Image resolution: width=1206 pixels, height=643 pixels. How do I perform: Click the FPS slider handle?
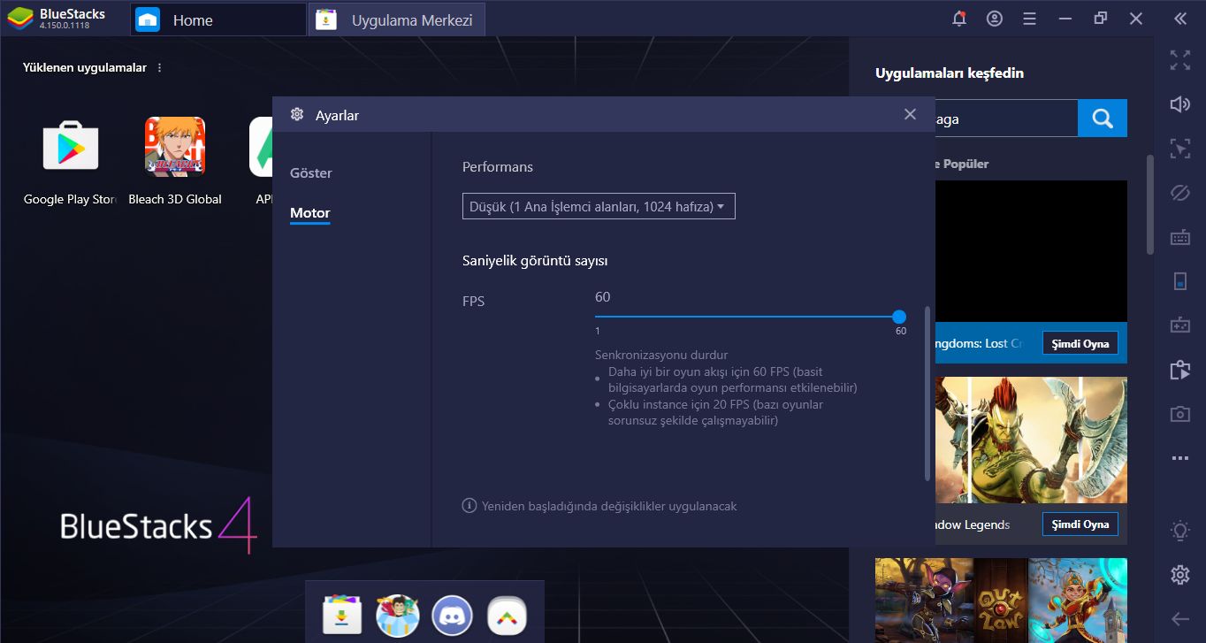pyautogui.click(x=899, y=317)
